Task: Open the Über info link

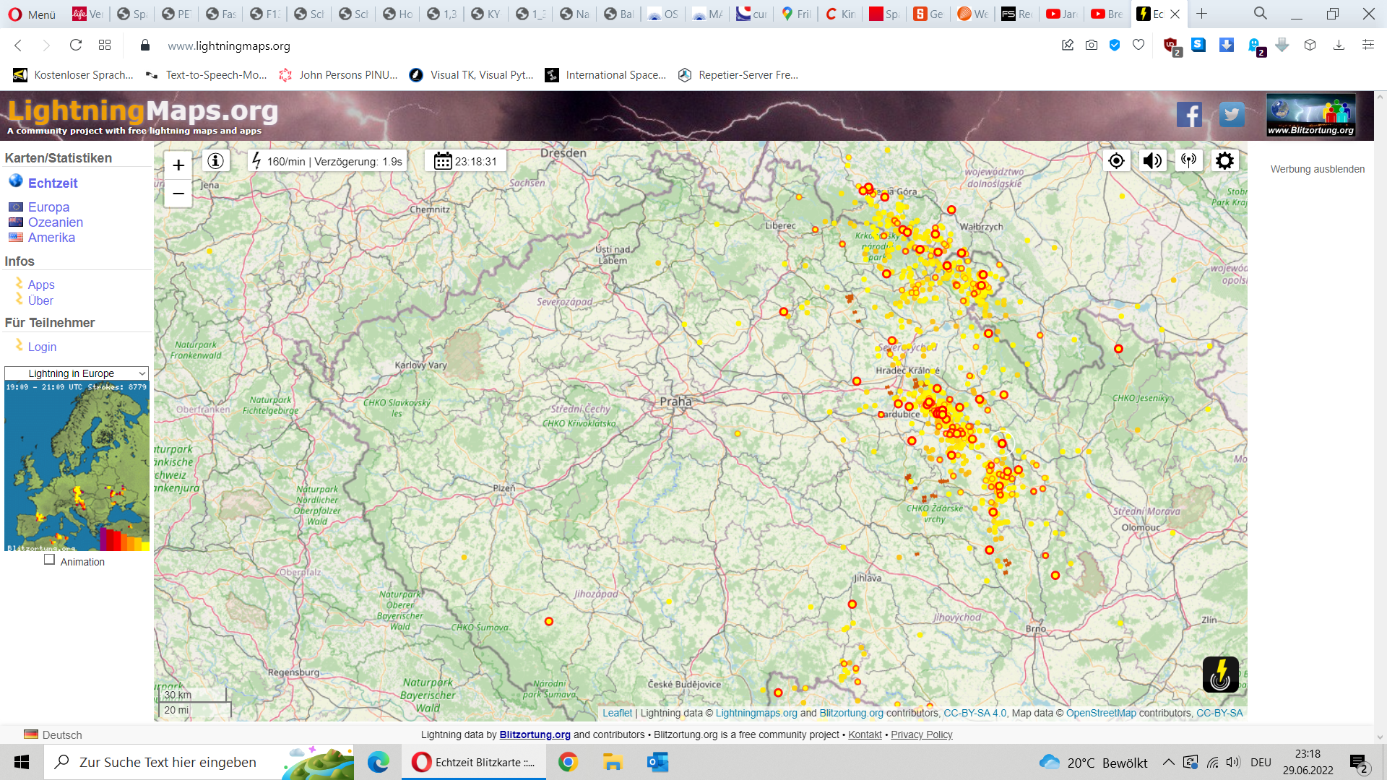Action: coord(40,300)
